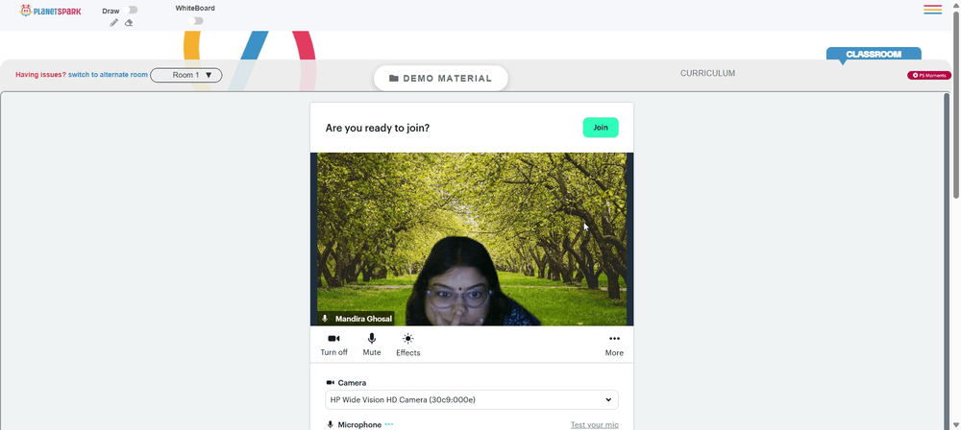
Task: Click the camera preview video
Action: (x=471, y=239)
